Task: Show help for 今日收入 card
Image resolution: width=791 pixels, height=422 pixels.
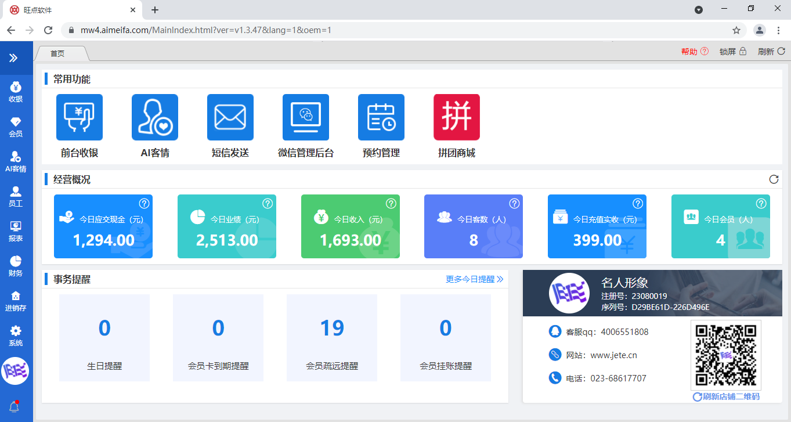Action: click(x=391, y=203)
